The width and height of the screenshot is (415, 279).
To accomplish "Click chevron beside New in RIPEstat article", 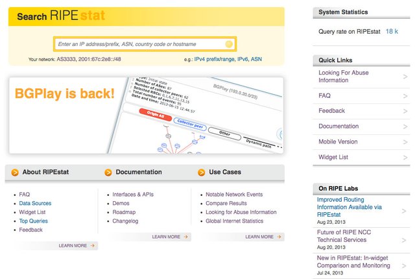I will tap(404, 266).
